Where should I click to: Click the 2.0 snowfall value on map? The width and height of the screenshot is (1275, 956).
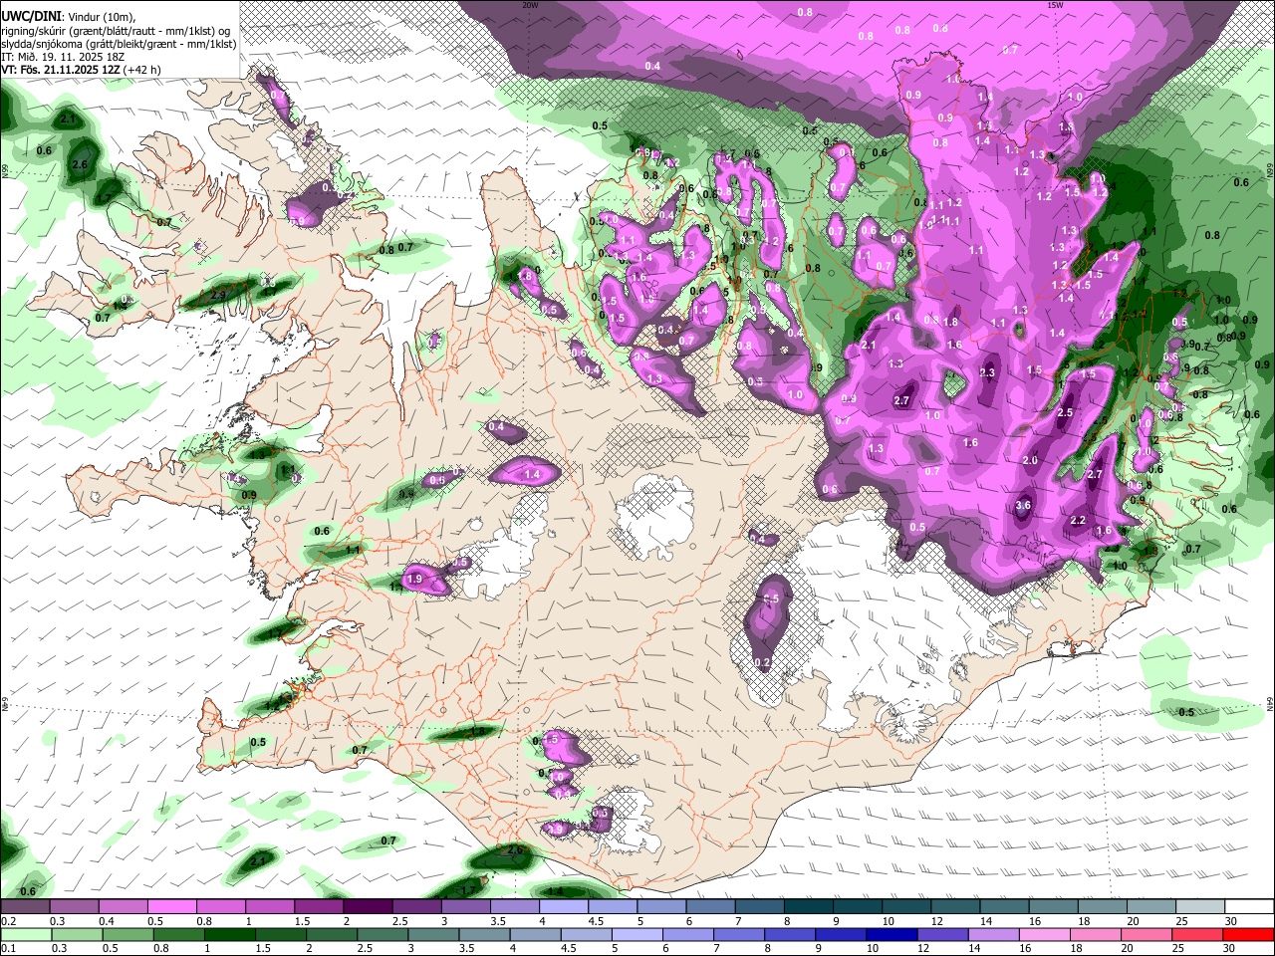click(1030, 461)
